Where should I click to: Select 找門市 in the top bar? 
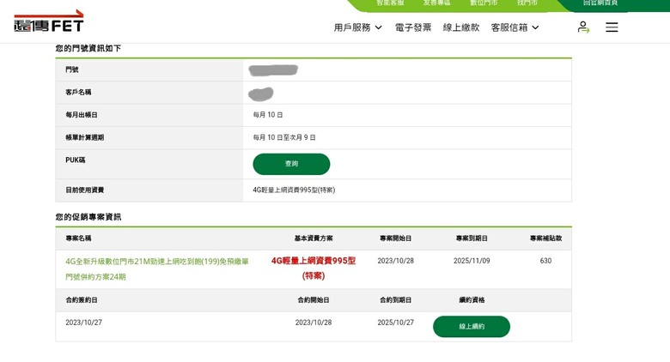[x=527, y=3]
